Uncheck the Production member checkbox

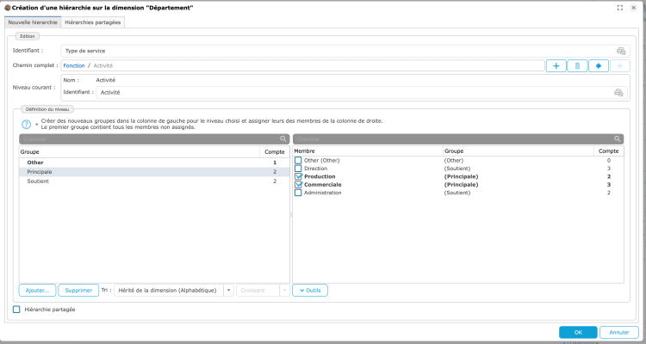(299, 176)
